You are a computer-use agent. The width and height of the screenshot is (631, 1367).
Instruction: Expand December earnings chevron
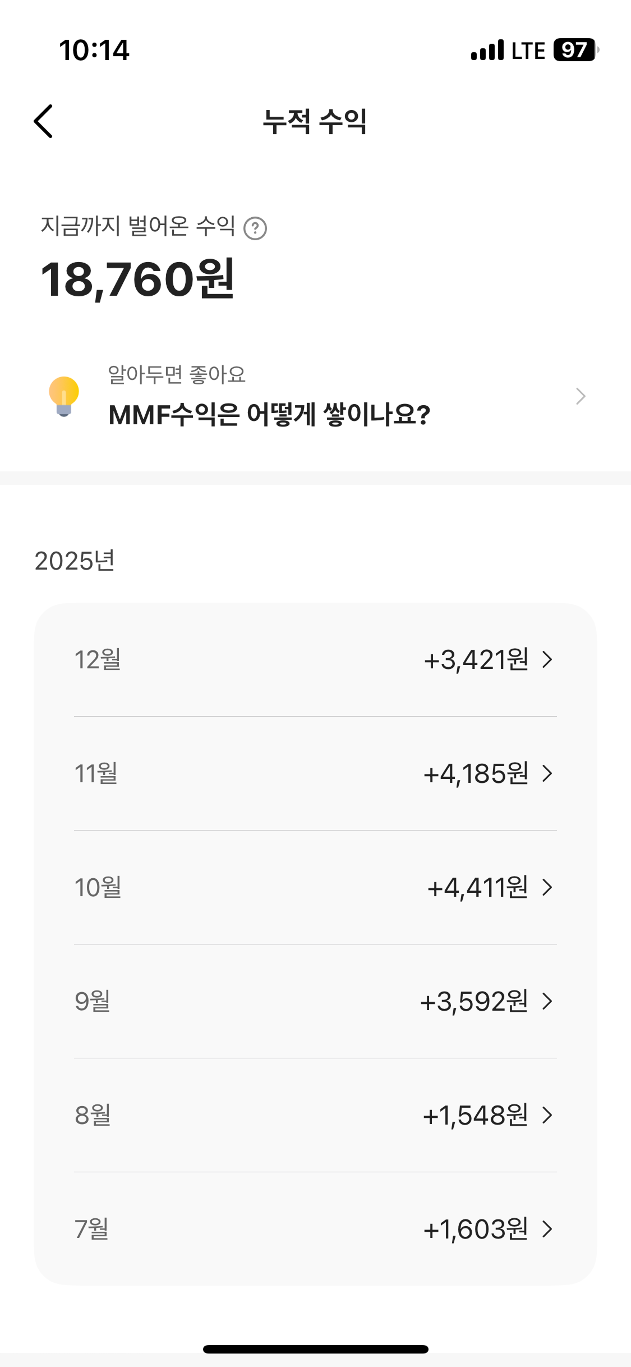click(x=547, y=659)
